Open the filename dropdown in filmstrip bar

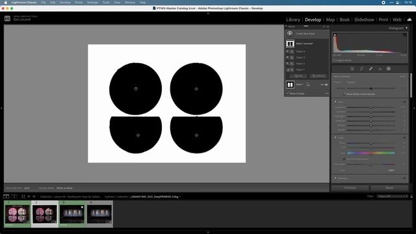pyautogui.click(x=155, y=196)
